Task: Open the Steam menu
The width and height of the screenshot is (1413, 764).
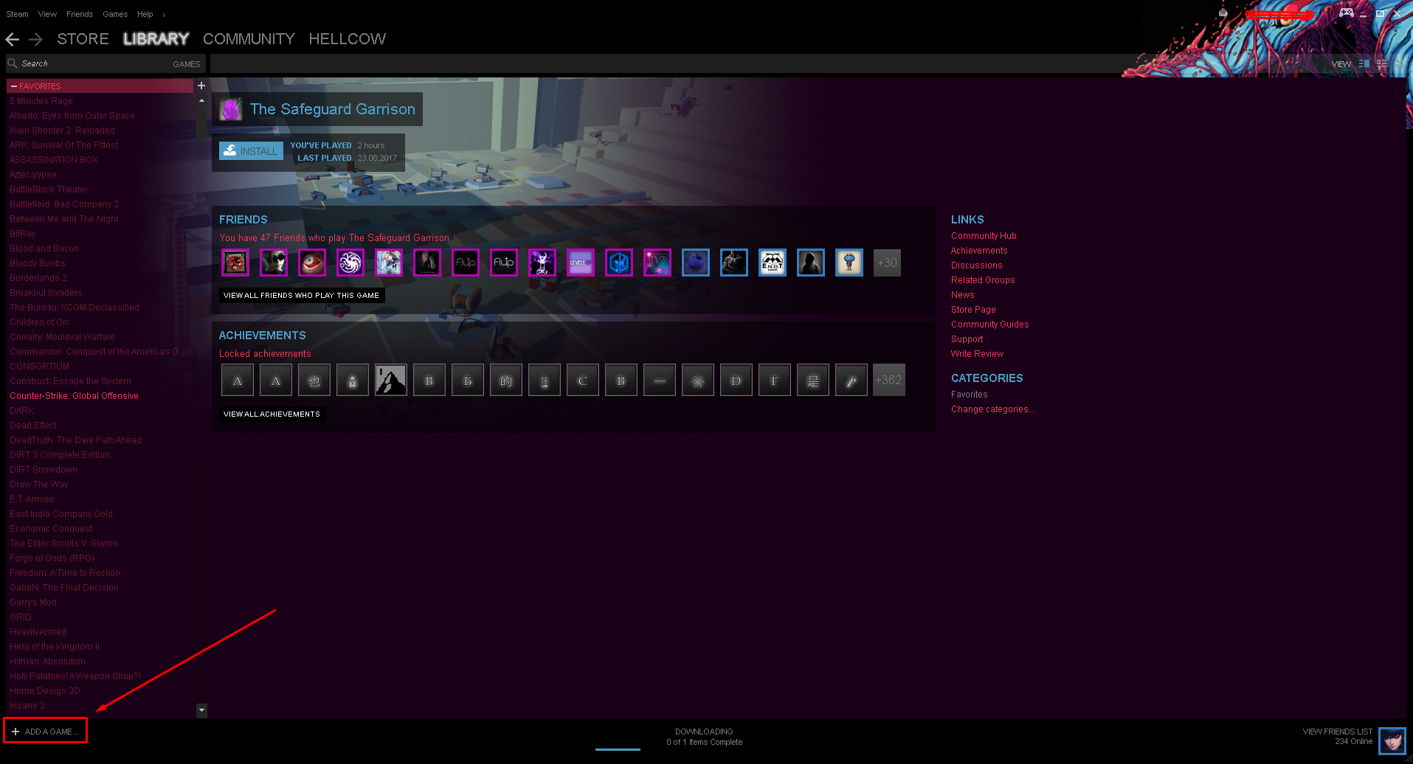Action: coord(17,14)
